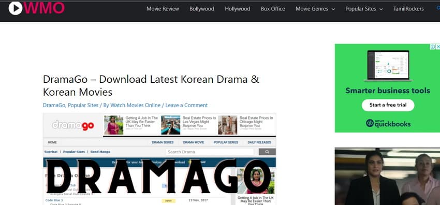Click the QuickBooks logo in the ad
Viewport: 440px width, 205px height.
(388, 123)
